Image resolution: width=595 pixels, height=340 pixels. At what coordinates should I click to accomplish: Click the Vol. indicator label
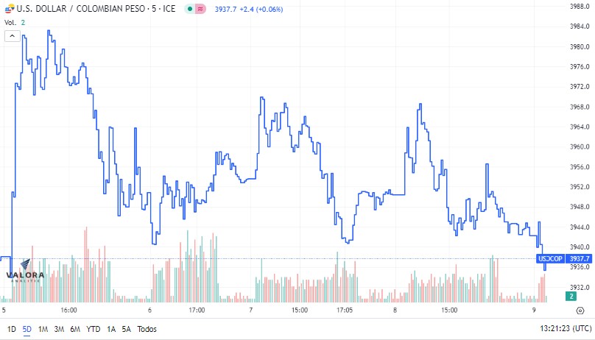point(10,22)
